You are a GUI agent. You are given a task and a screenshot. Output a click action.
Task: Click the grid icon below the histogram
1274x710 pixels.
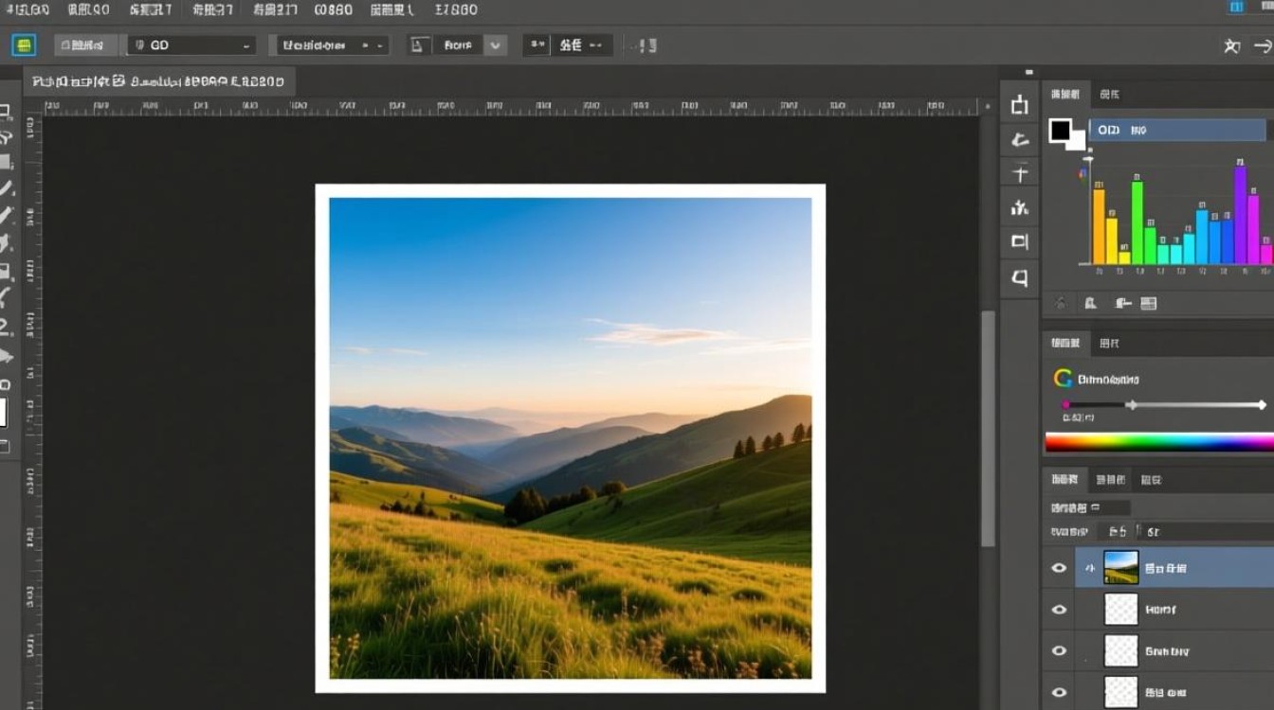pyautogui.click(x=1148, y=304)
